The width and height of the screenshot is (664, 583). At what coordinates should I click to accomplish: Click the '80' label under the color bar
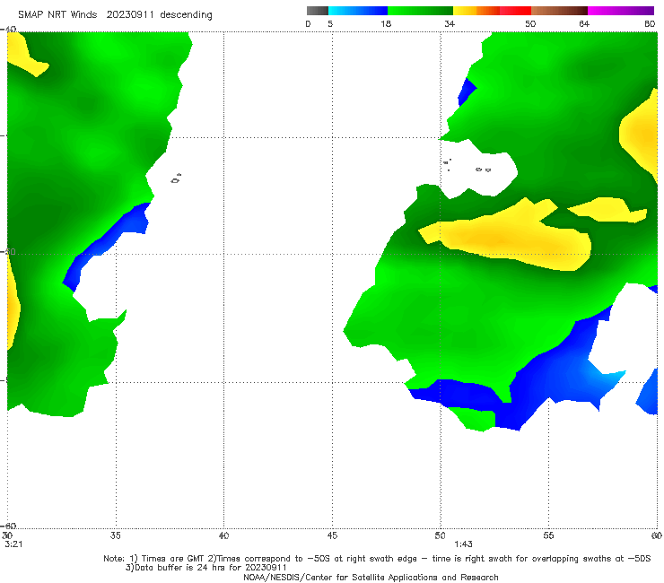[650, 23]
